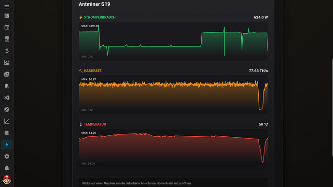333x187 pixels.
Task: Click the pickaxe icon beside Hashrate
Action: click(81, 71)
